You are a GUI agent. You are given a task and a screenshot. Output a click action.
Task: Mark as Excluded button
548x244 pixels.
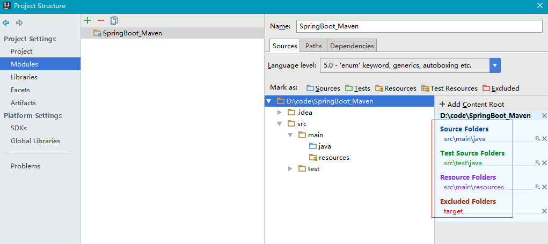tap(501, 88)
